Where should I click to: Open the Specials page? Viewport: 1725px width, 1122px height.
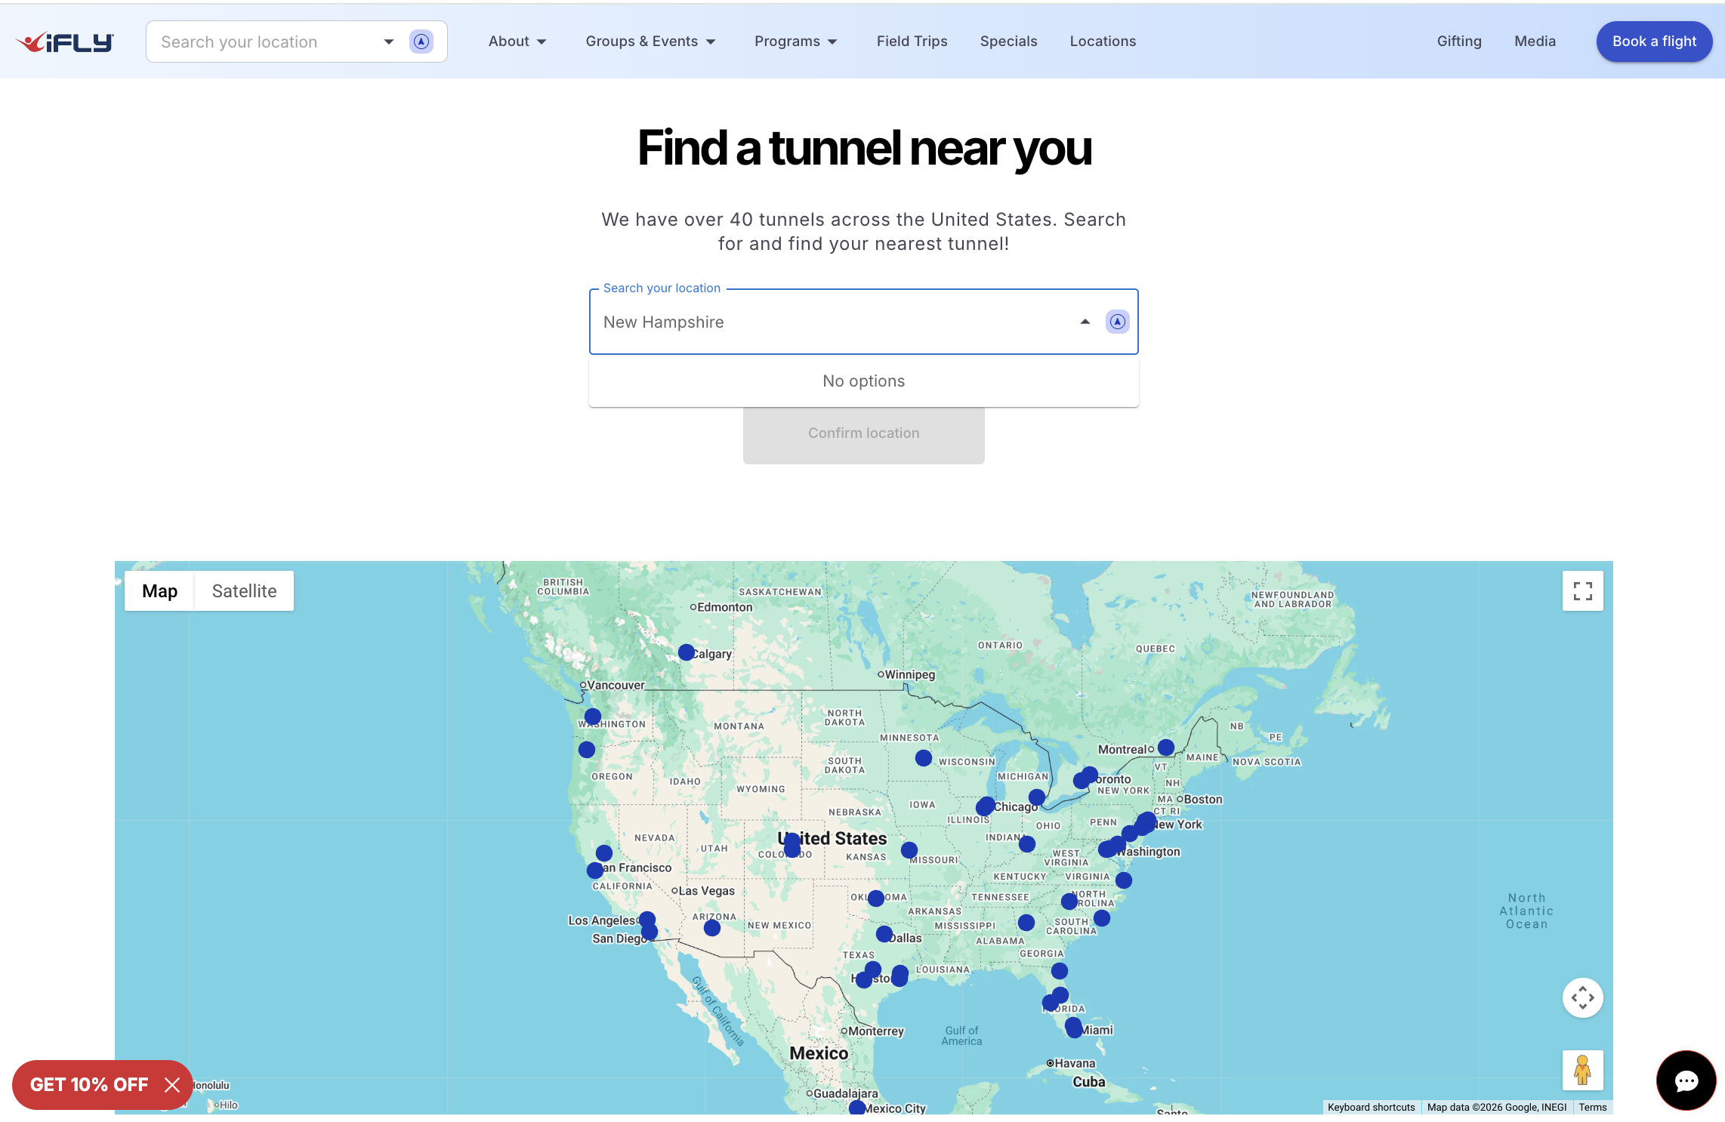[x=1008, y=42]
